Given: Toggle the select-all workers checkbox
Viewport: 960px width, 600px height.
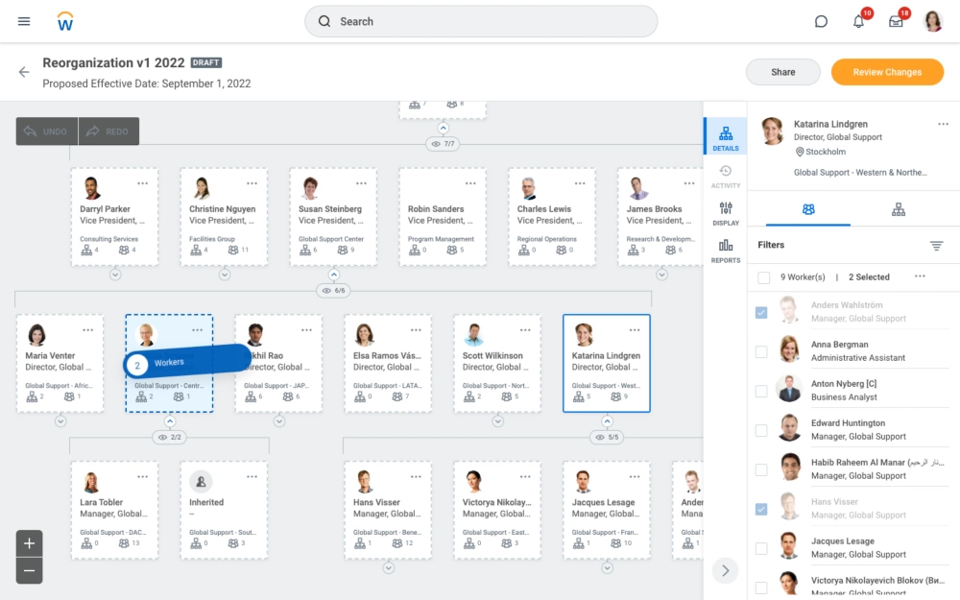Looking at the screenshot, I should point(763,277).
